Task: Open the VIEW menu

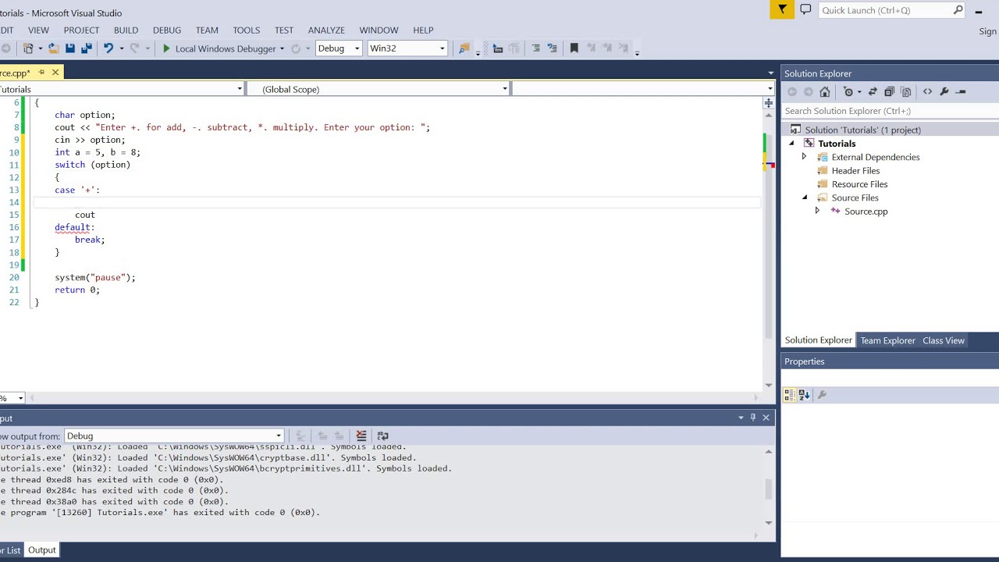Action: click(x=38, y=30)
